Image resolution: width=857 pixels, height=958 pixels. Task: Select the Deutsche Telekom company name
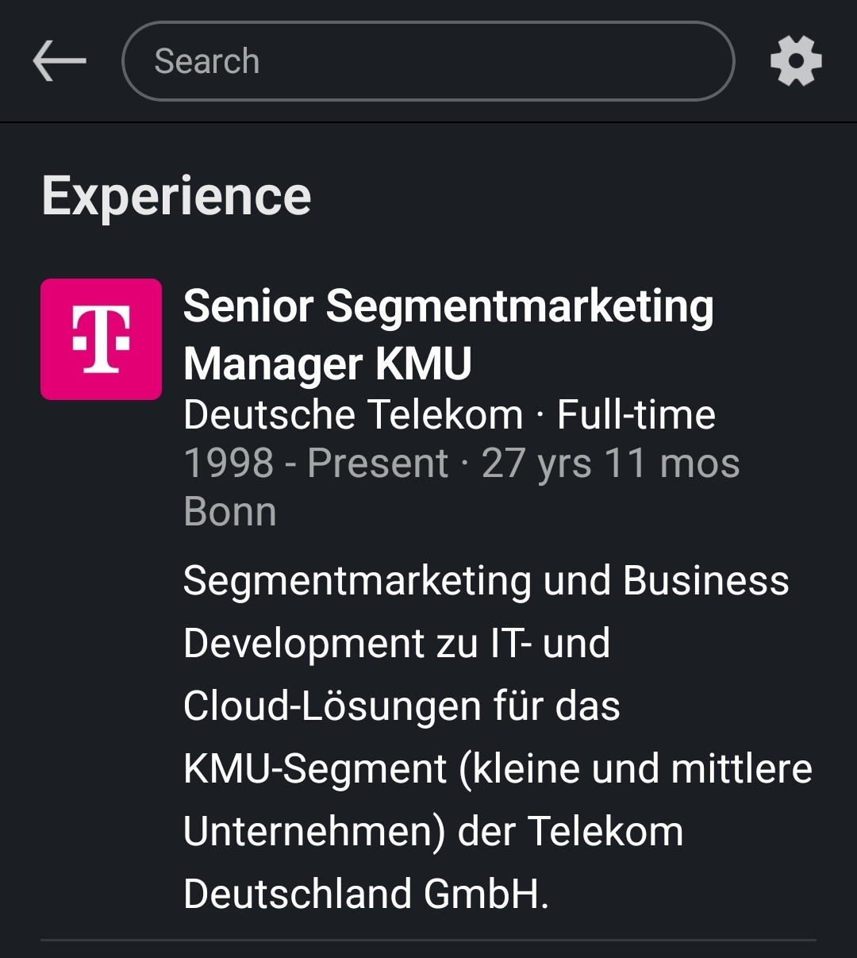pyautogui.click(x=353, y=415)
